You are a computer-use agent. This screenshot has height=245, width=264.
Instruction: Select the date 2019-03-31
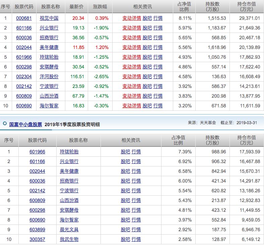(x=247, y=123)
